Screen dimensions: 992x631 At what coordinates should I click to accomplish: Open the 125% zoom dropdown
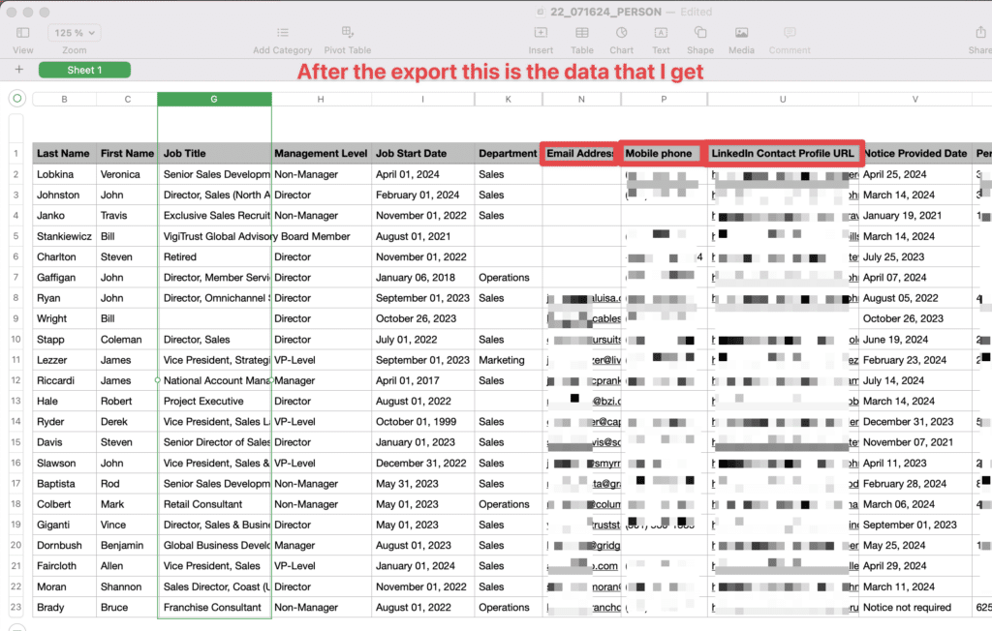tap(75, 33)
